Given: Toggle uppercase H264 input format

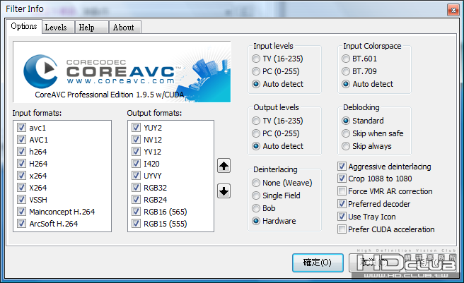Looking at the screenshot, I should click(21, 163).
